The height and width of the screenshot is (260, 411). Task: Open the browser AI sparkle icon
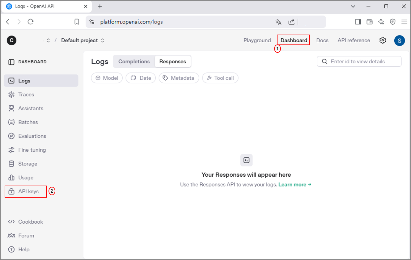pyautogui.click(x=381, y=22)
